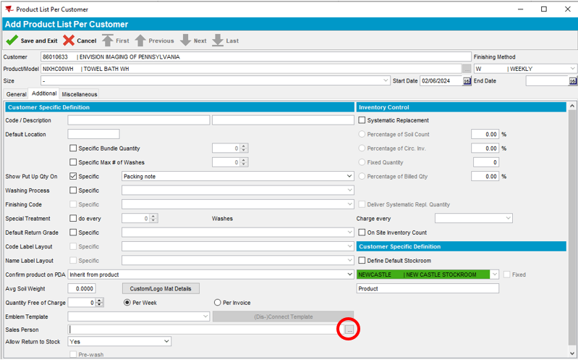The width and height of the screenshot is (578, 360).
Task: Go to Previous record arrow icon
Action: tap(140, 41)
